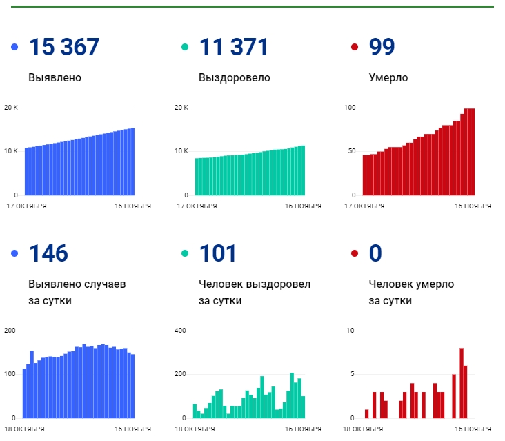Click 20 K axis label of Выявлено chart
505x441 pixels.
coord(10,108)
